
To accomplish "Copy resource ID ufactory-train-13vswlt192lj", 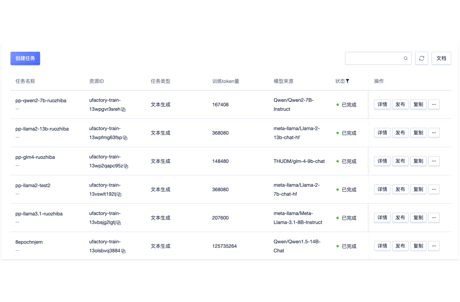I will [x=119, y=194].
